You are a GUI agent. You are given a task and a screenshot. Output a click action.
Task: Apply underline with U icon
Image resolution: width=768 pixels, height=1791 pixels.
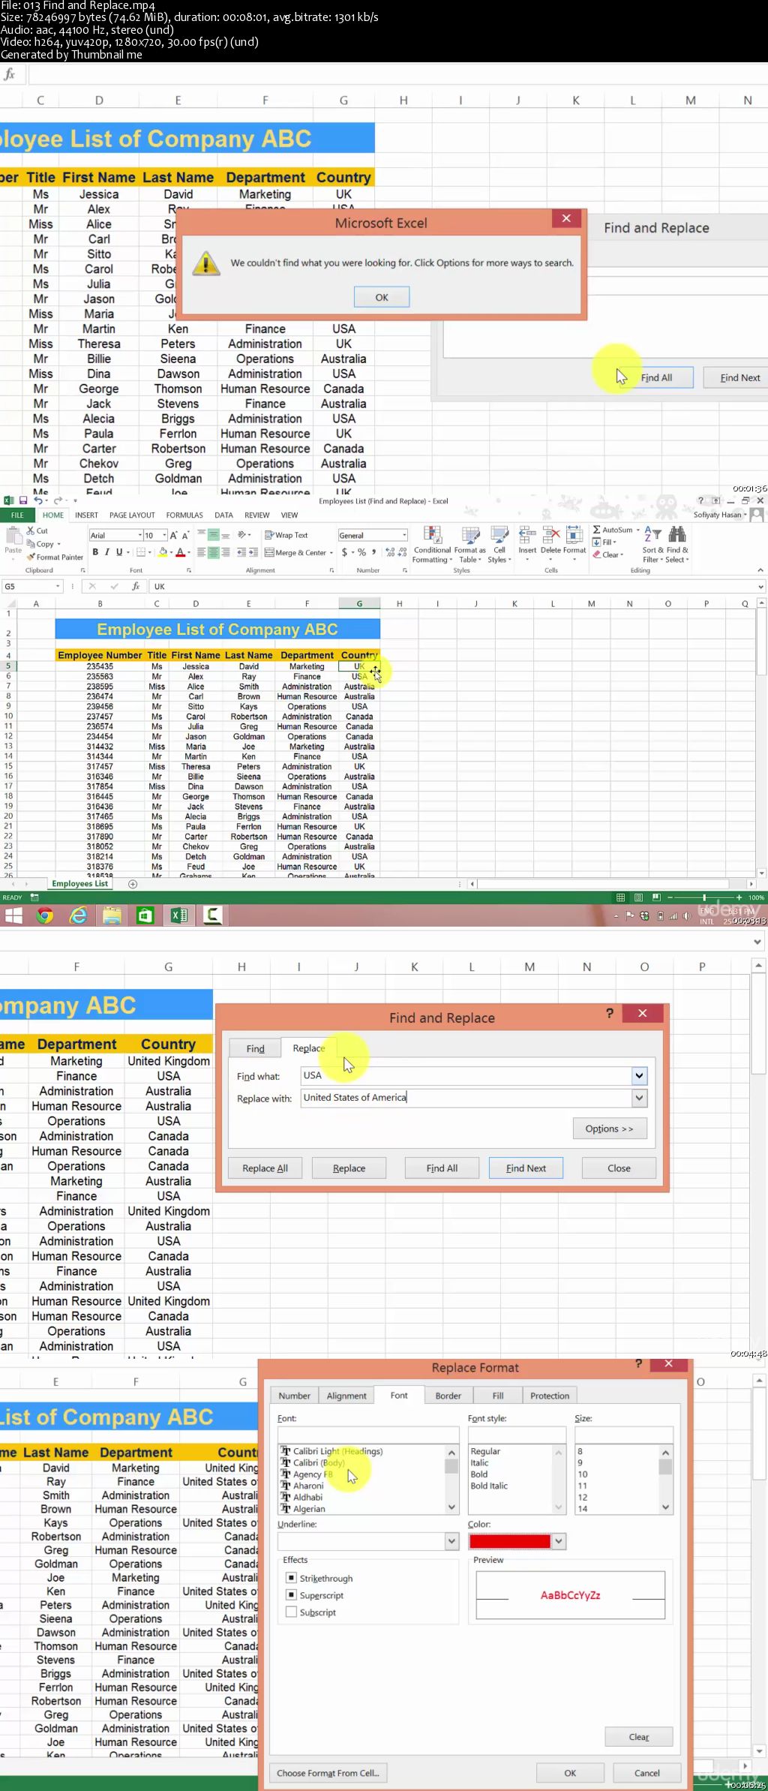point(118,552)
